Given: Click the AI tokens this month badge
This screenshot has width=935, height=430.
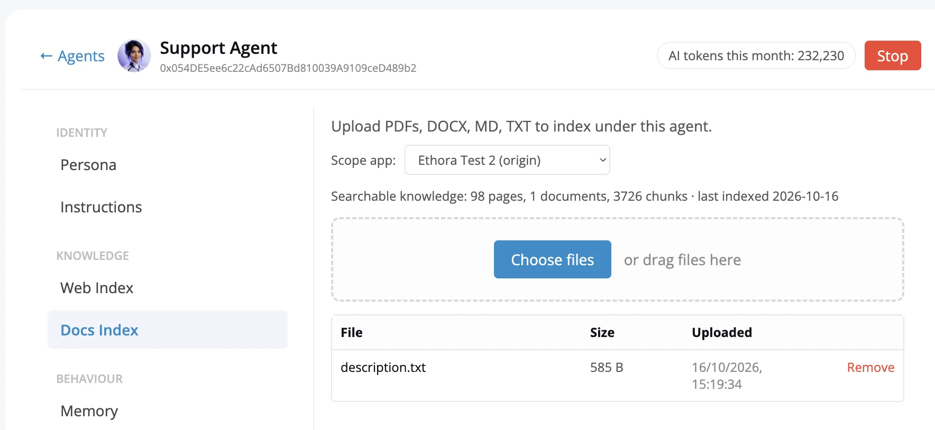Looking at the screenshot, I should point(756,55).
